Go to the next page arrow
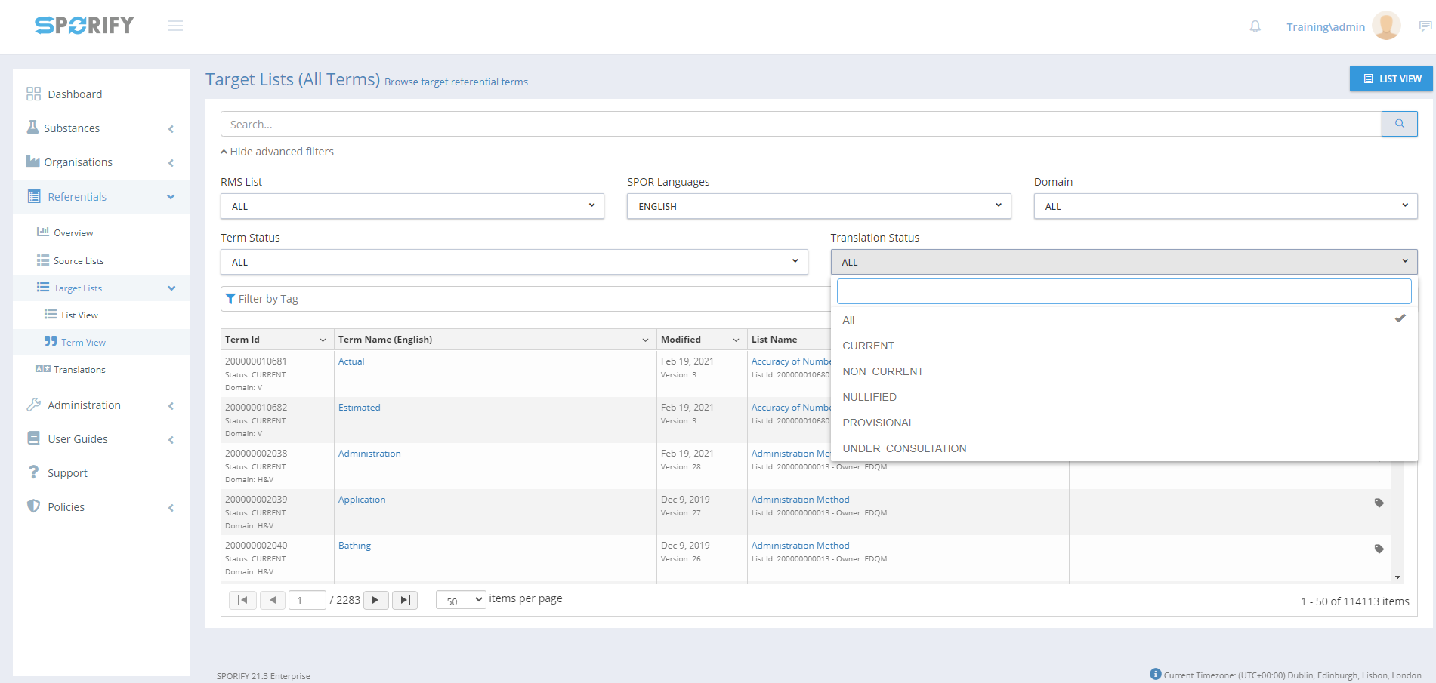1436x683 pixels. click(x=375, y=600)
